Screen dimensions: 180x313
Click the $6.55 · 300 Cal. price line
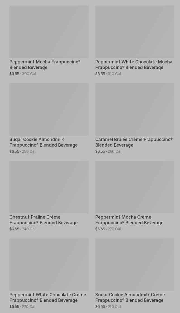click(x=23, y=74)
